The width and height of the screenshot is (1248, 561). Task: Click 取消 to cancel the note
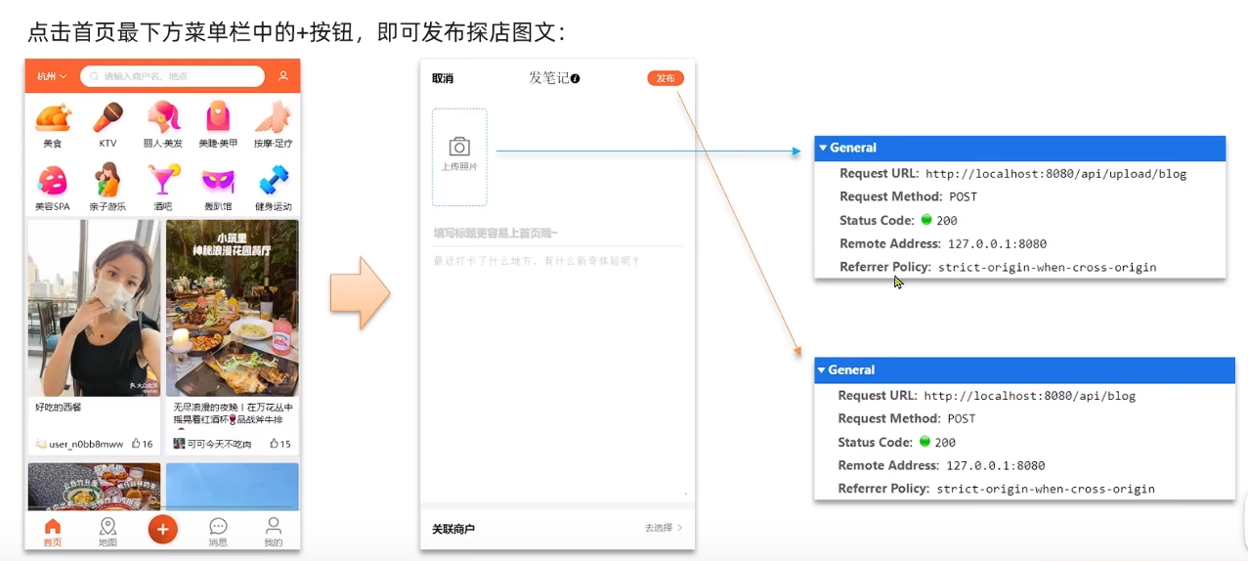[x=443, y=78]
